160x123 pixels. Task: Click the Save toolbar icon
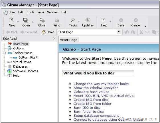click(x=121, y=20)
